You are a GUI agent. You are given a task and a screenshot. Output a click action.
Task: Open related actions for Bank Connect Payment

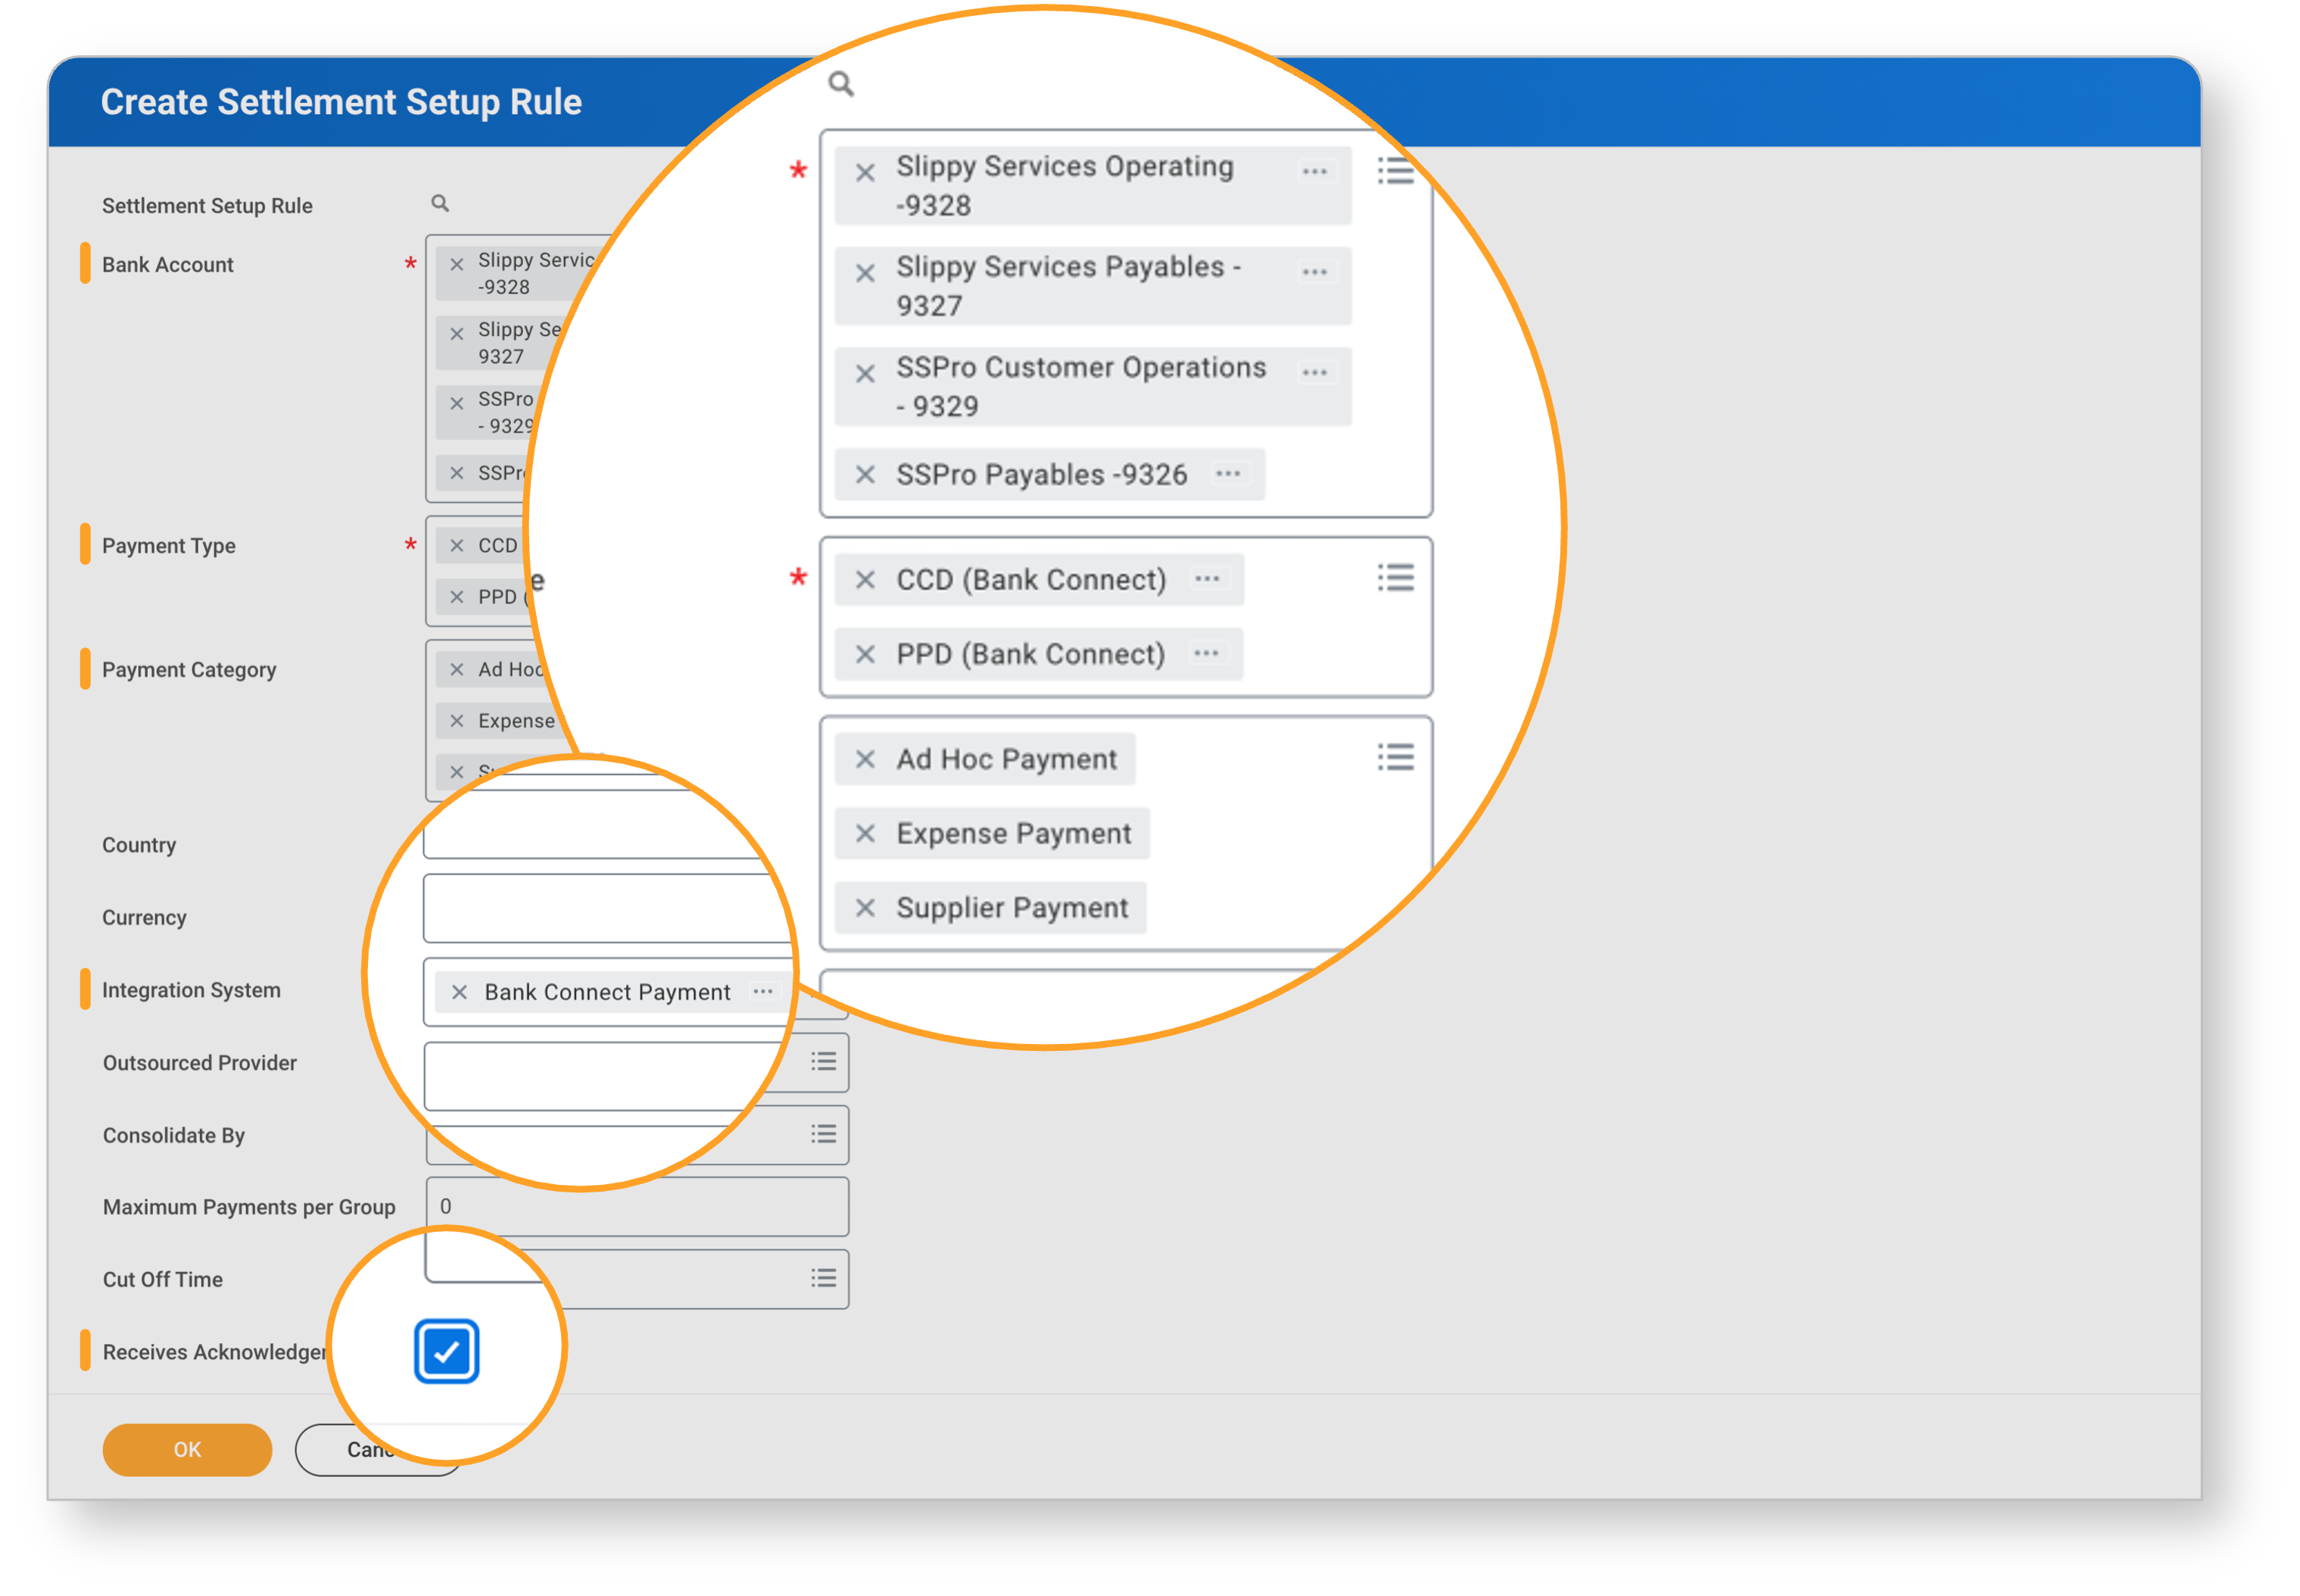763,992
